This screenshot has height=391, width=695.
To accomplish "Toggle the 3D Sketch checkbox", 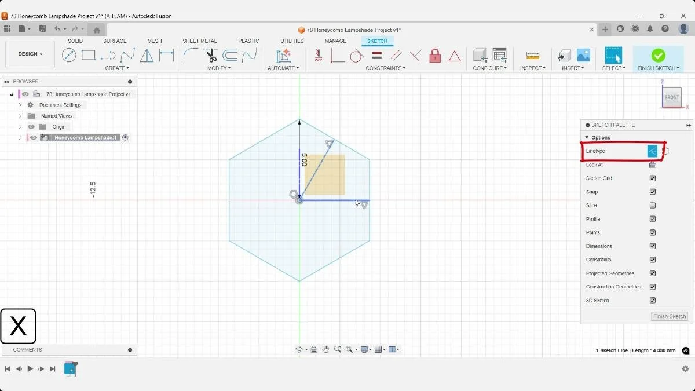I will point(653,301).
